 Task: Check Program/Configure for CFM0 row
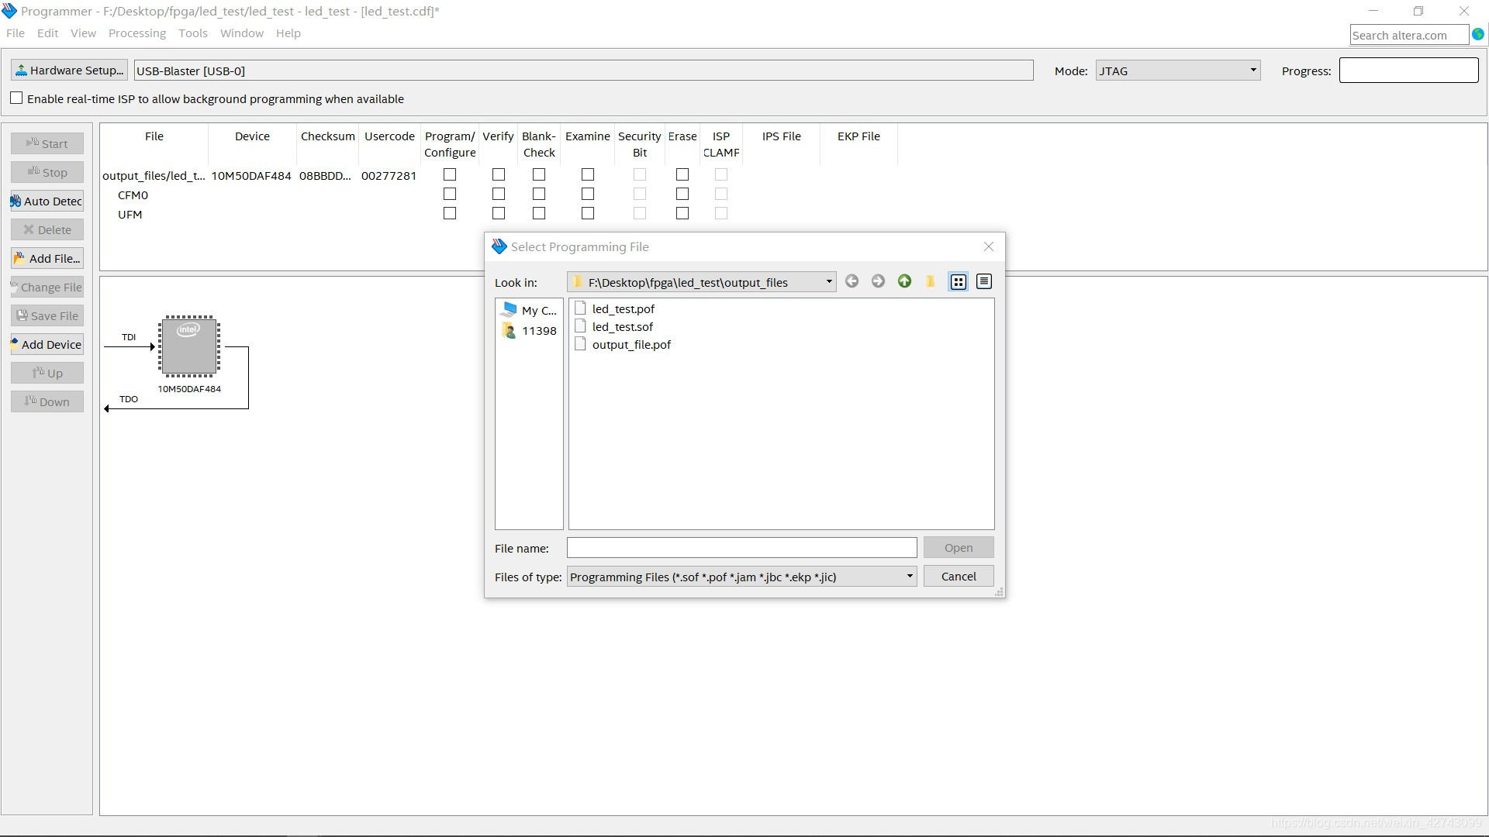tap(450, 194)
